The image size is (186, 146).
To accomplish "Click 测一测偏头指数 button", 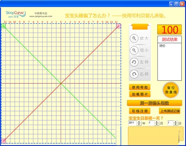I will tap(154, 103).
